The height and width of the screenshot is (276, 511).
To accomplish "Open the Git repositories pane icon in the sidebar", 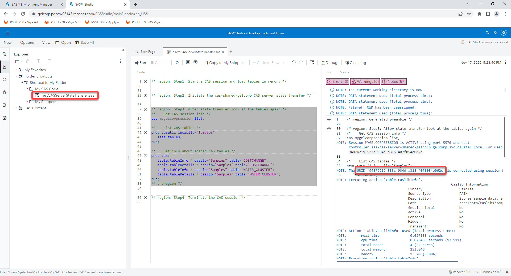I will coord(5,118).
